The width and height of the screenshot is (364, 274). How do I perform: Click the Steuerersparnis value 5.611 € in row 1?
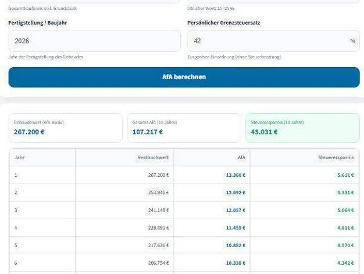[x=345, y=175]
